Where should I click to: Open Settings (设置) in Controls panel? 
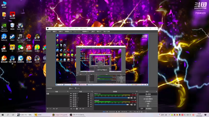[148, 104]
